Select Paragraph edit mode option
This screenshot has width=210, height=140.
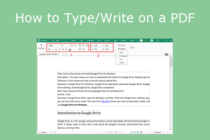pyautogui.click(x=121, y=56)
